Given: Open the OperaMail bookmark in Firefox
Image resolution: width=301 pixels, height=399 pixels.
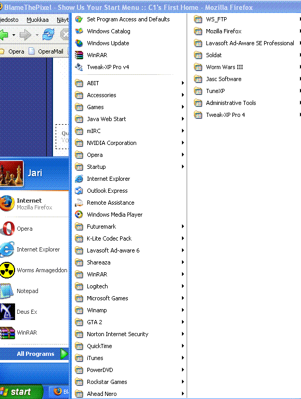Looking at the screenshot, I should click(46, 51).
